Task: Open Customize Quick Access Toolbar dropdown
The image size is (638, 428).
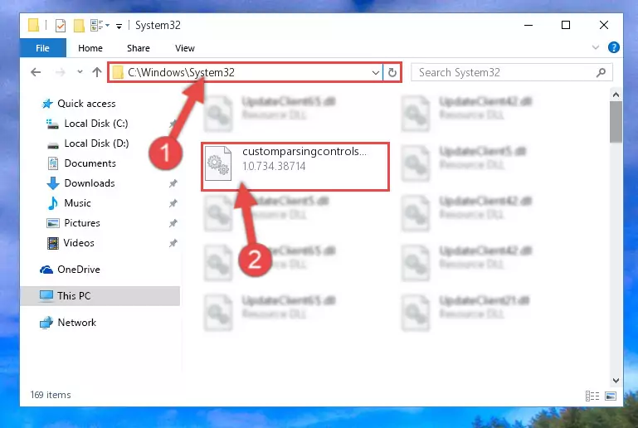Action: tap(119, 27)
